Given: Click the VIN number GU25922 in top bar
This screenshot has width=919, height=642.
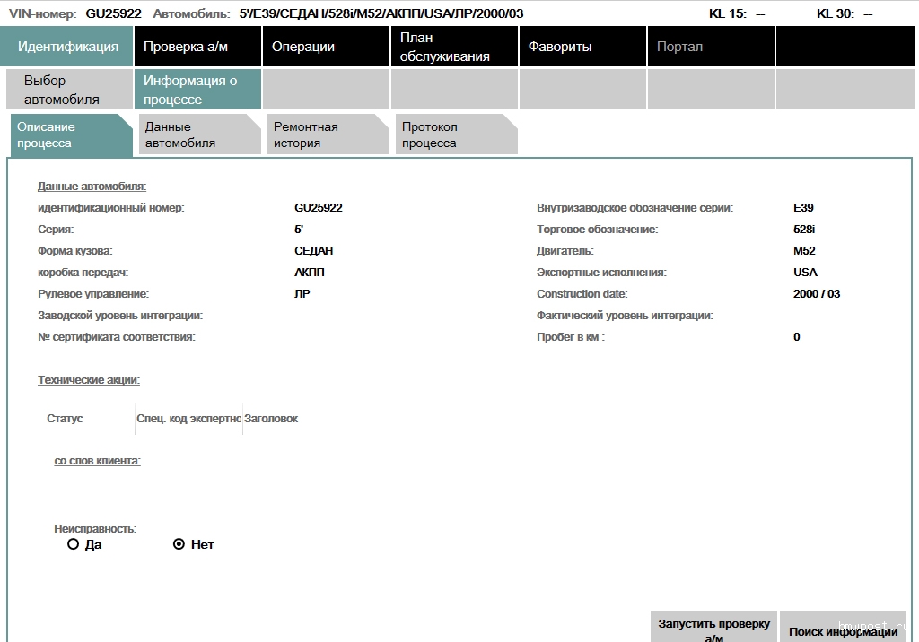Looking at the screenshot, I should (113, 13).
